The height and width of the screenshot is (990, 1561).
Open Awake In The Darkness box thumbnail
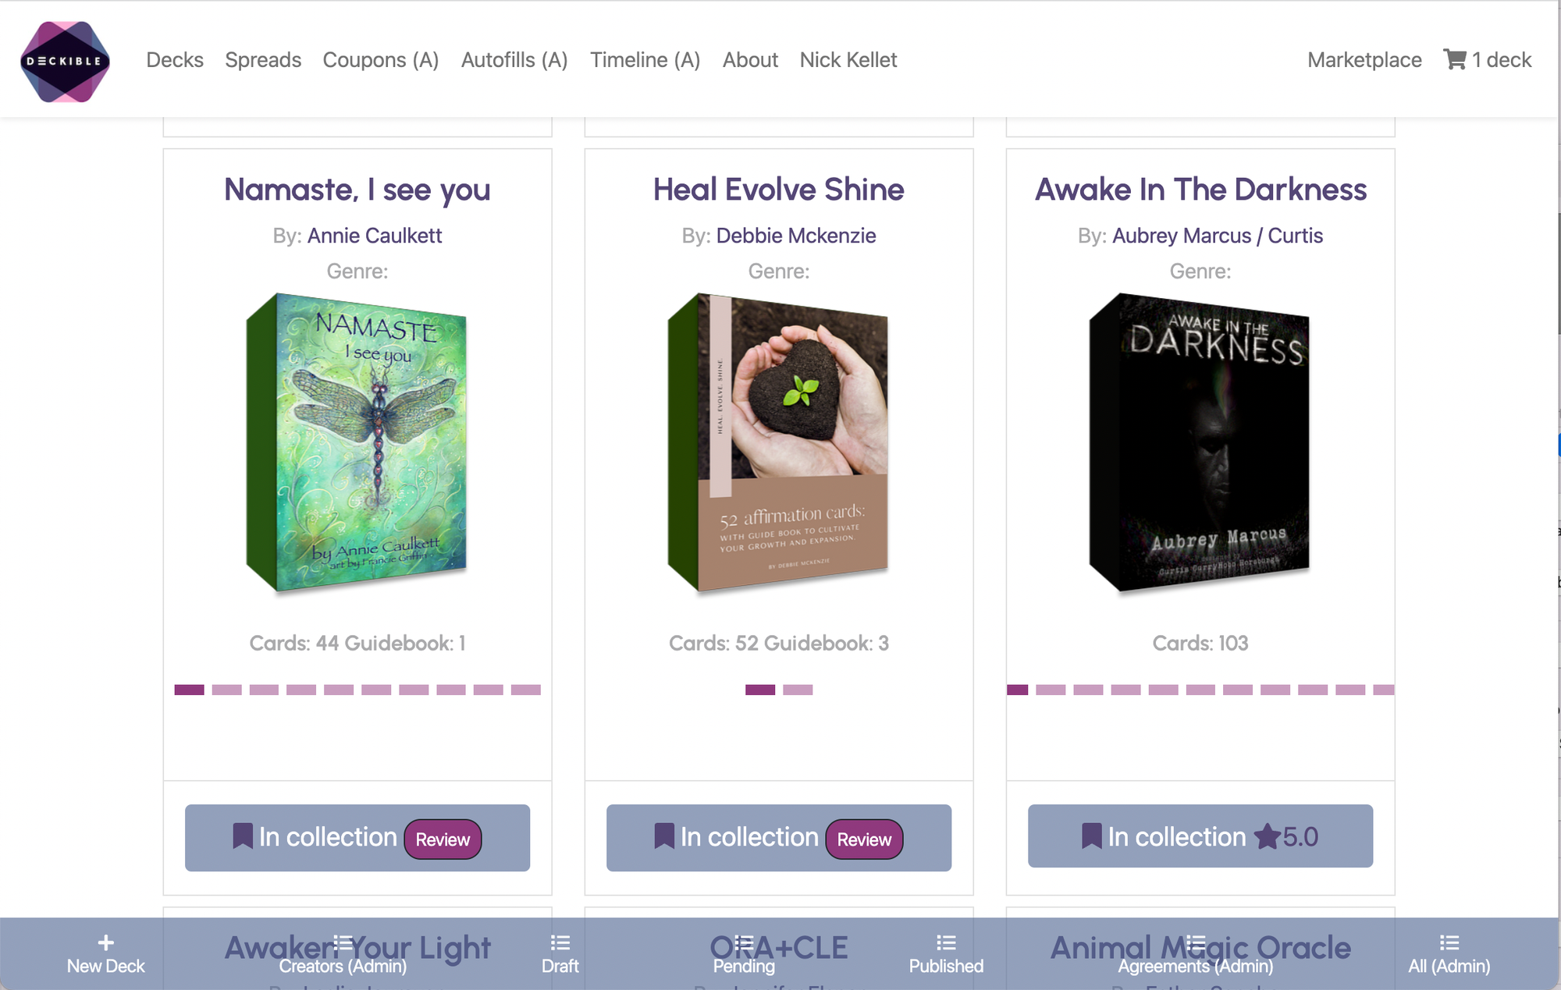tap(1200, 443)
